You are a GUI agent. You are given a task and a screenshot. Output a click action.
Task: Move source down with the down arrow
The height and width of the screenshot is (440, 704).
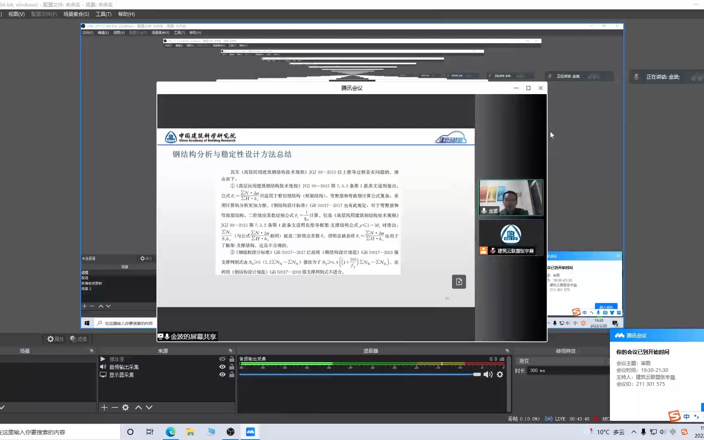click(x=149, y=407)
